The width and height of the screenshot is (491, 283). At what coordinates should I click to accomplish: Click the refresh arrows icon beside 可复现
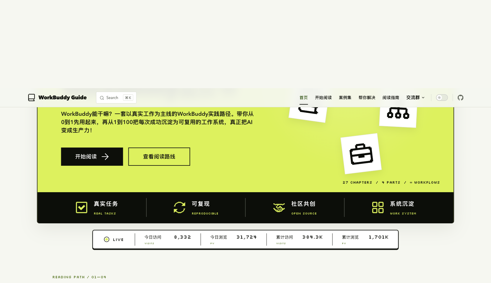click(x=179, y=207)
